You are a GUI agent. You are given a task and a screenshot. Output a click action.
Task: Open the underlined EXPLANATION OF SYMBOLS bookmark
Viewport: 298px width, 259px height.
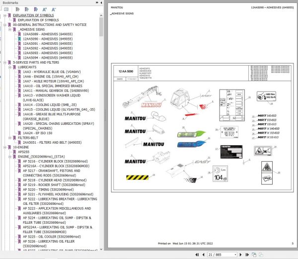pos(33,15)
